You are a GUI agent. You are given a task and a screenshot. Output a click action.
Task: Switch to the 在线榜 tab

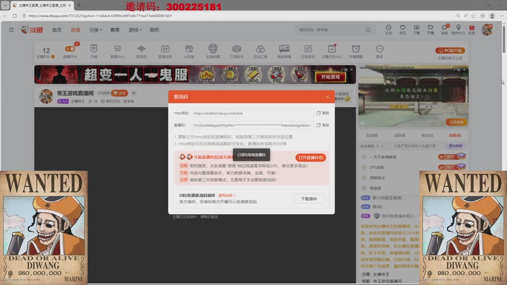372,136
